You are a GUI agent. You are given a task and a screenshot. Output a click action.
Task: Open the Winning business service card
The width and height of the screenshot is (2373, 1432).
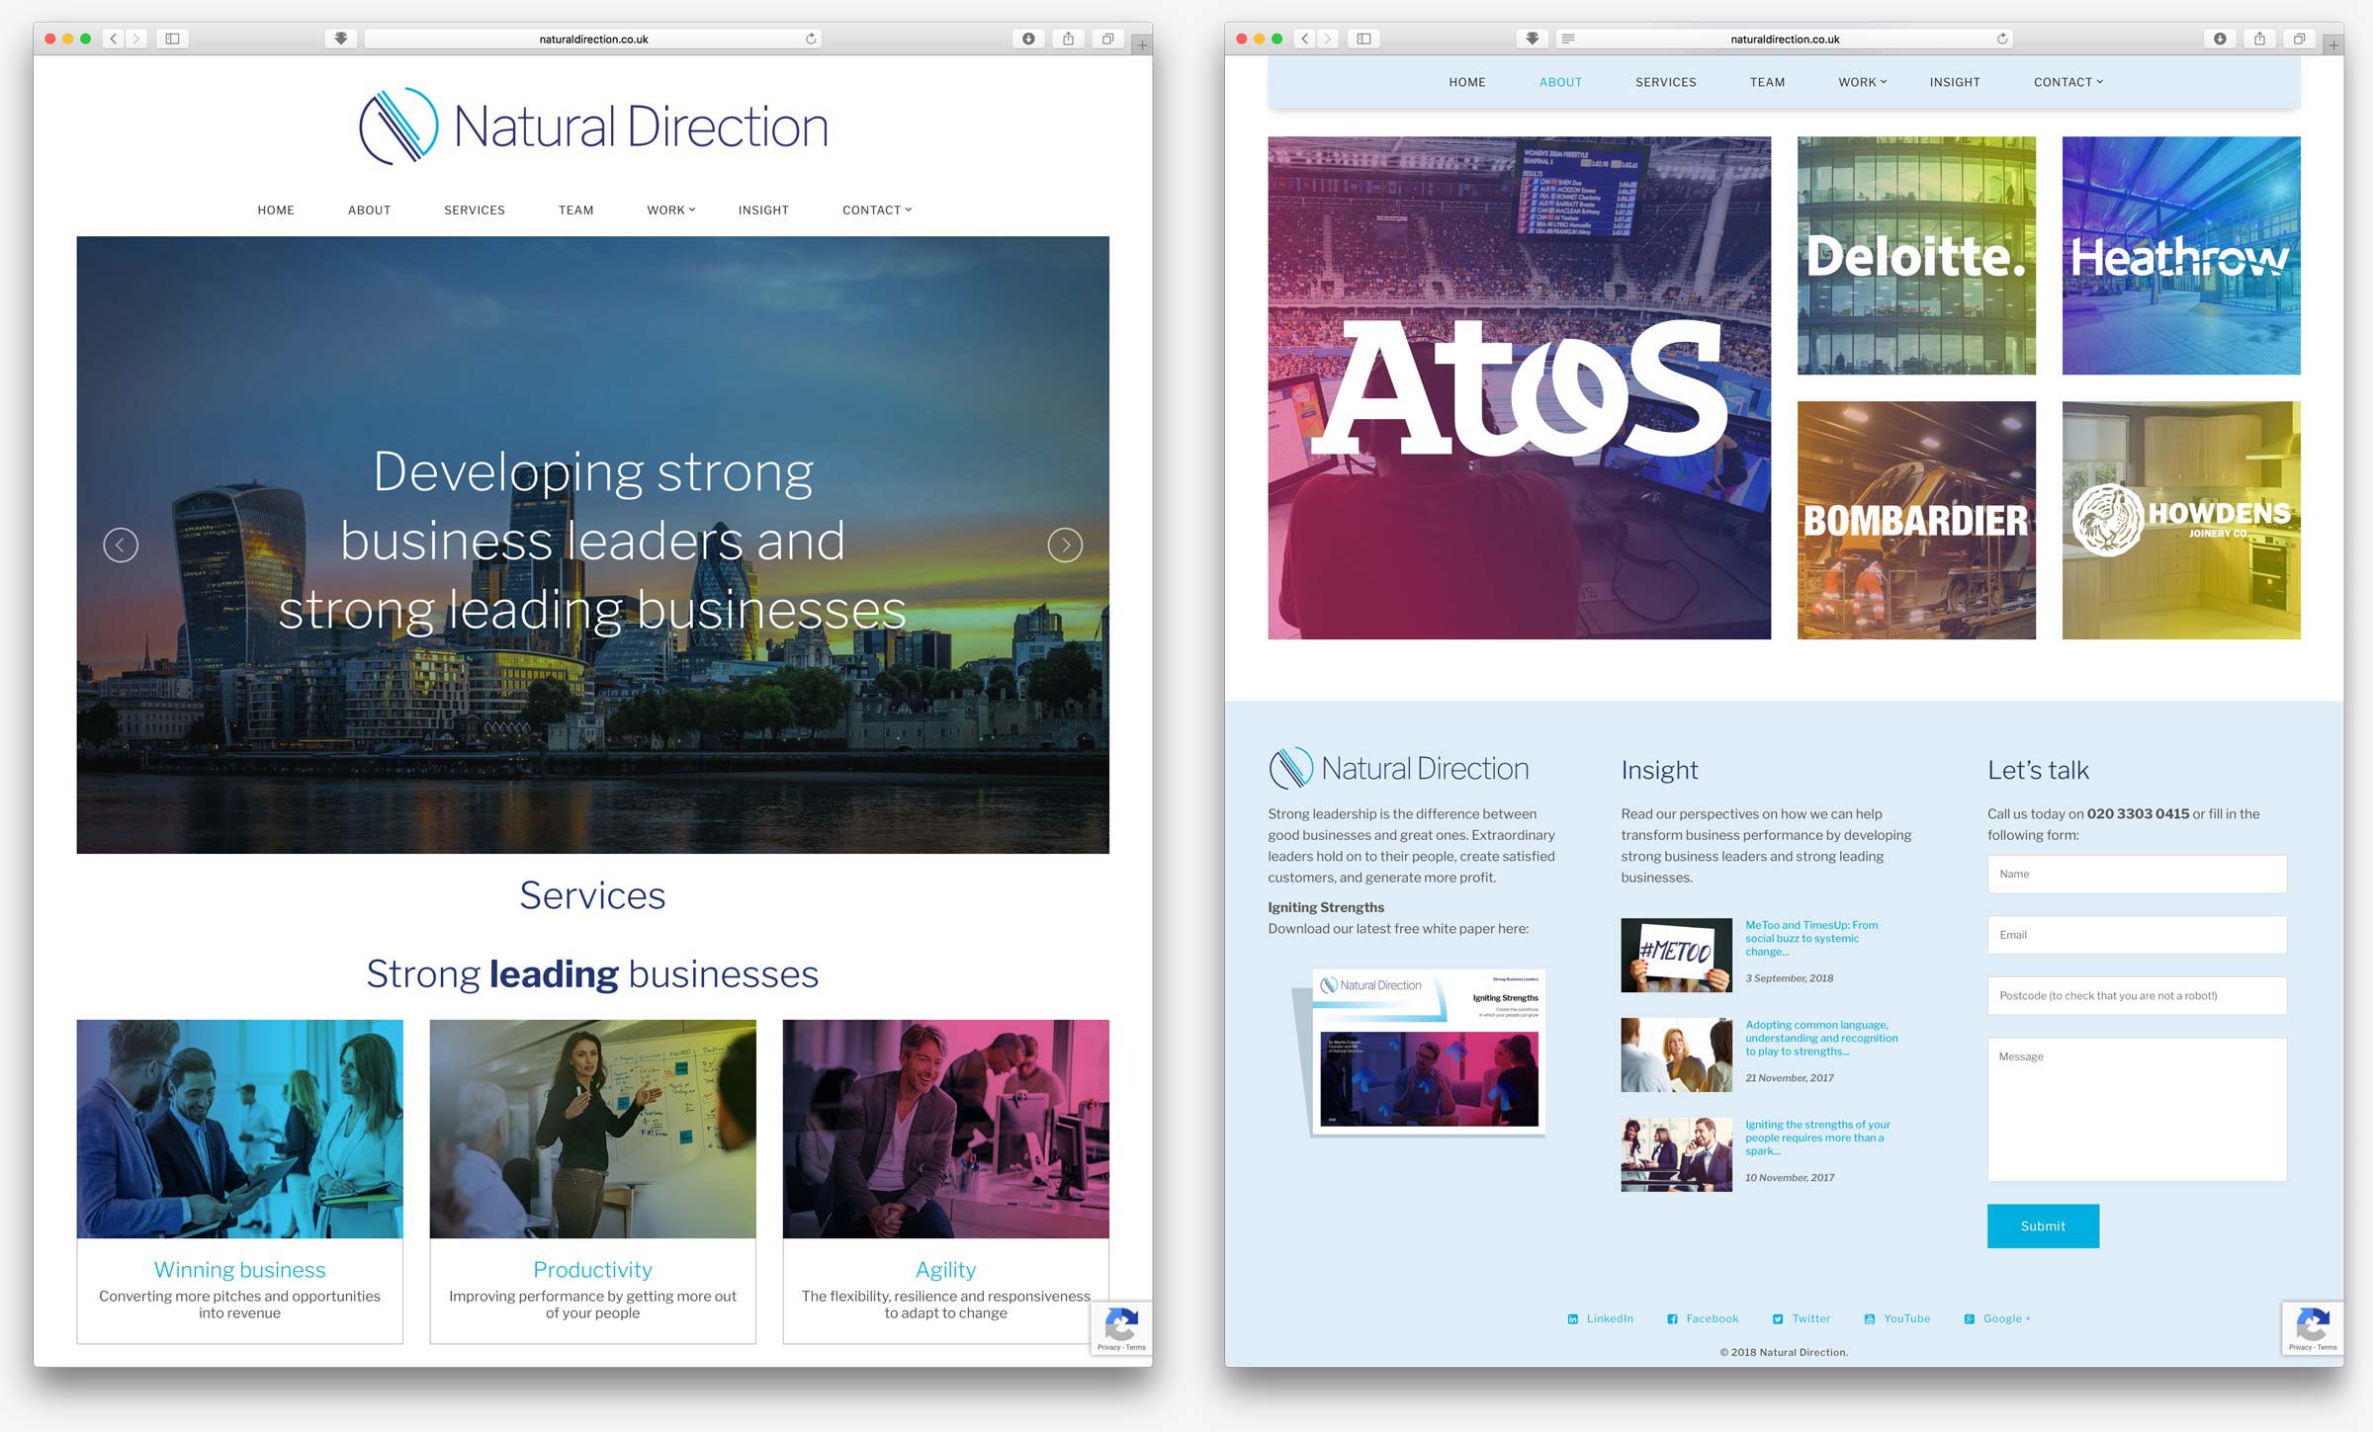click(239, 1181)
